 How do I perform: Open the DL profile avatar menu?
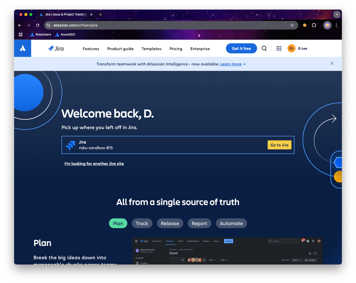tap(291, 48)
